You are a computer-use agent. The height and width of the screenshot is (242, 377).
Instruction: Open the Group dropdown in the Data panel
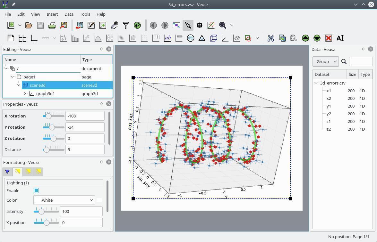click(326, 62)
